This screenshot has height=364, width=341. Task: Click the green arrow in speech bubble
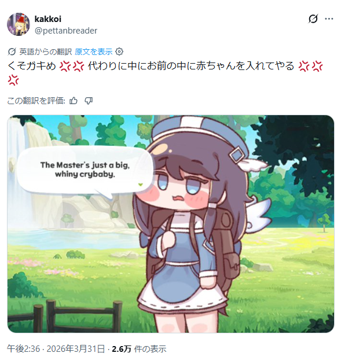140,185
